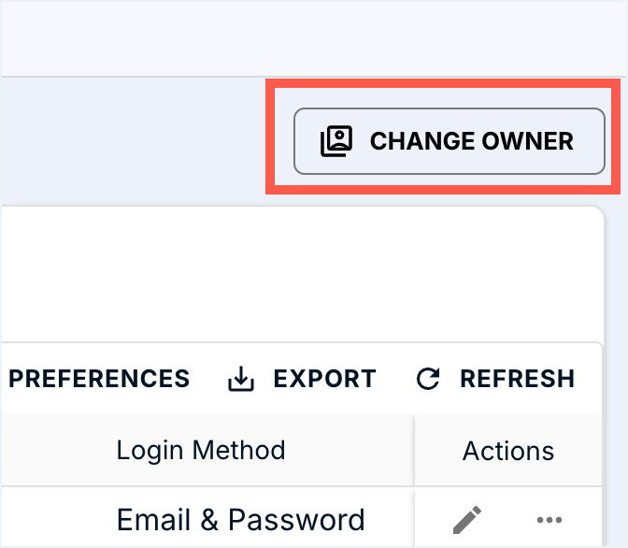Select the Export text label
The width and height of the screenshot is (628, 548).
(324, 379)
